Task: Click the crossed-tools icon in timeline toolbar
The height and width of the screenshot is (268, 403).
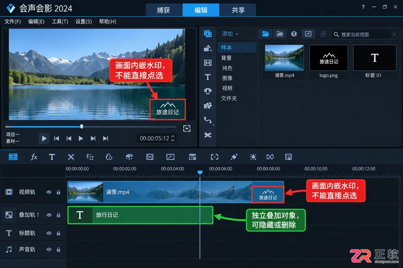Action: click(x=71, y=157)
